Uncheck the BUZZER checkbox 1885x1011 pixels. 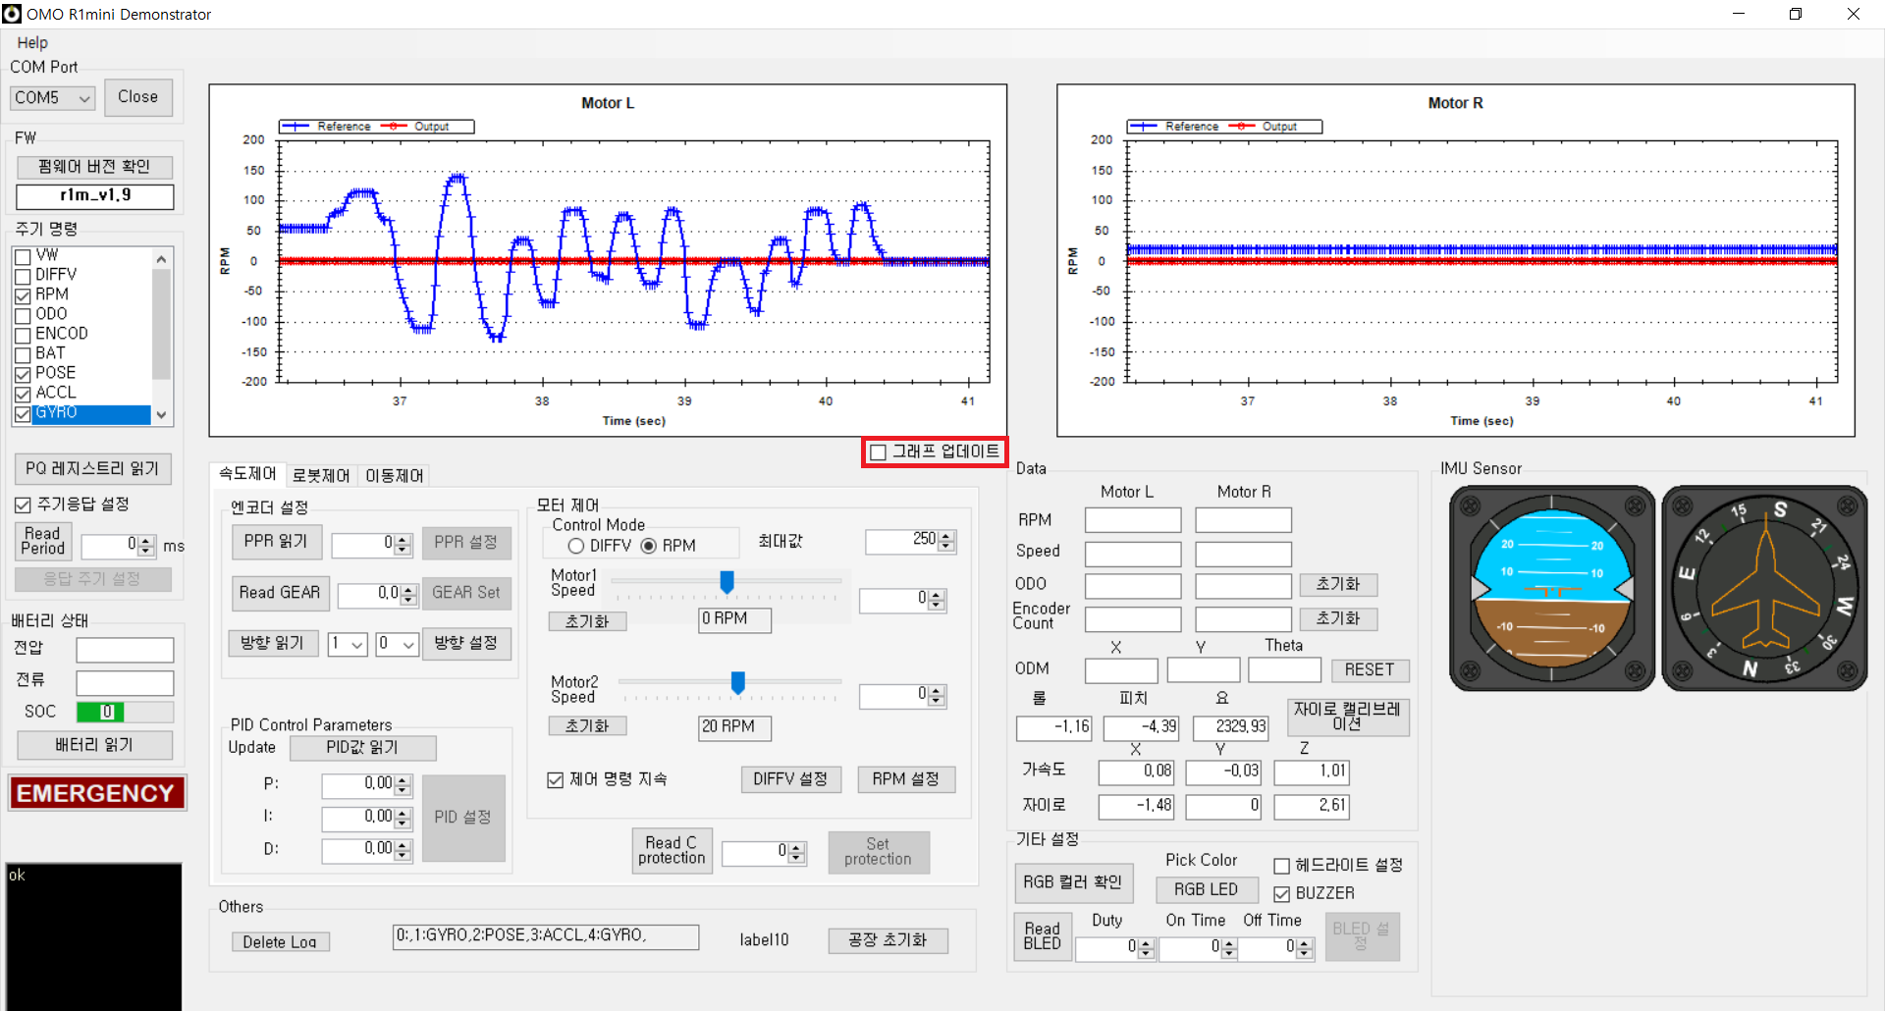(x=1281, y=894)
